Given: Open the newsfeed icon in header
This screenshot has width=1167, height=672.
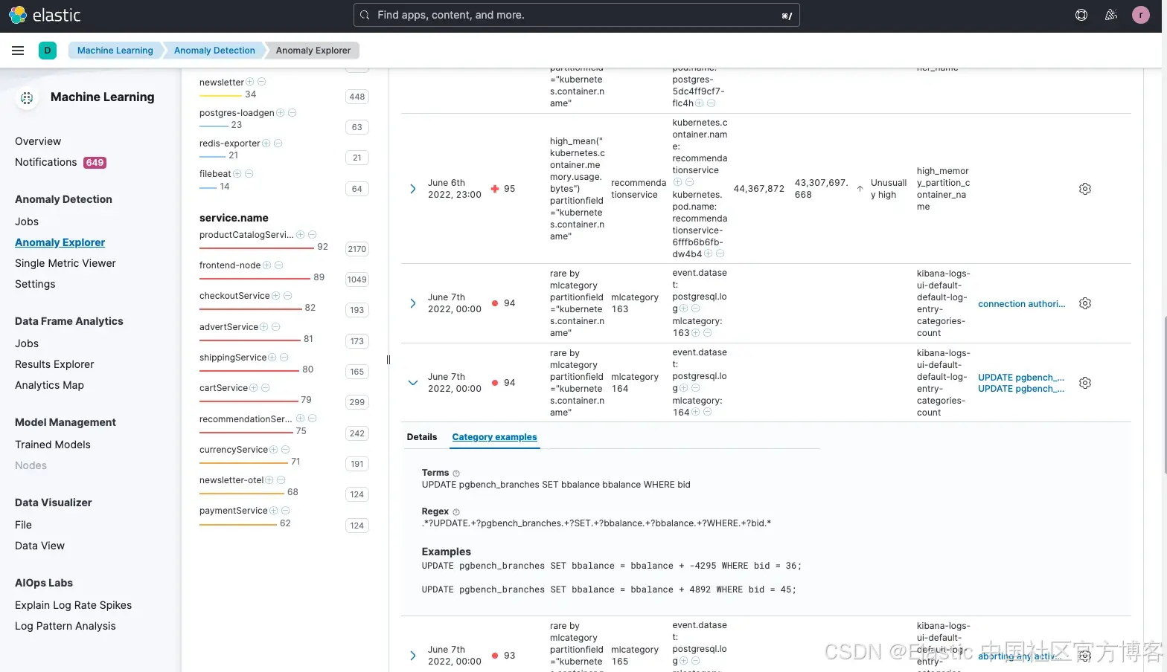Looking at the screenshot, I should [1111, 15].
